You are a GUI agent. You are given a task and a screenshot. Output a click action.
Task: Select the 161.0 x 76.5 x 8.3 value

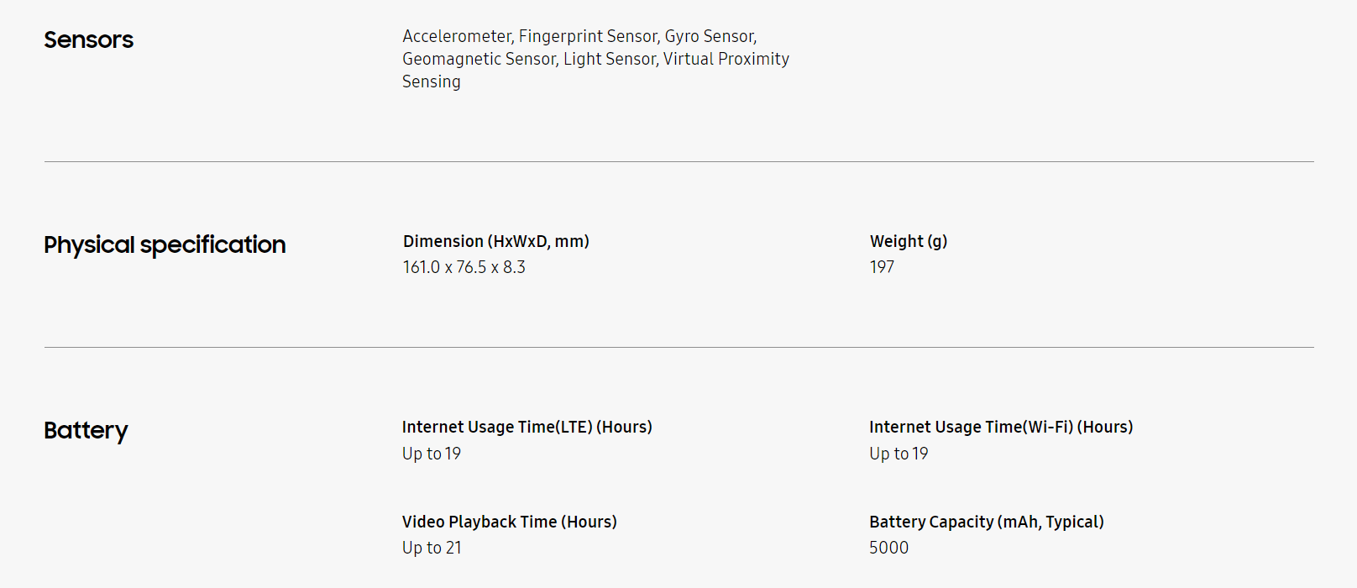(464, 267)
